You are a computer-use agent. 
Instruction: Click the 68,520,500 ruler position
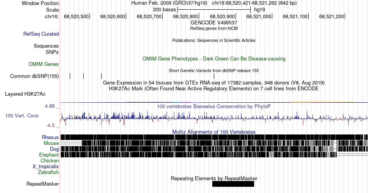[x=76, y=16]
